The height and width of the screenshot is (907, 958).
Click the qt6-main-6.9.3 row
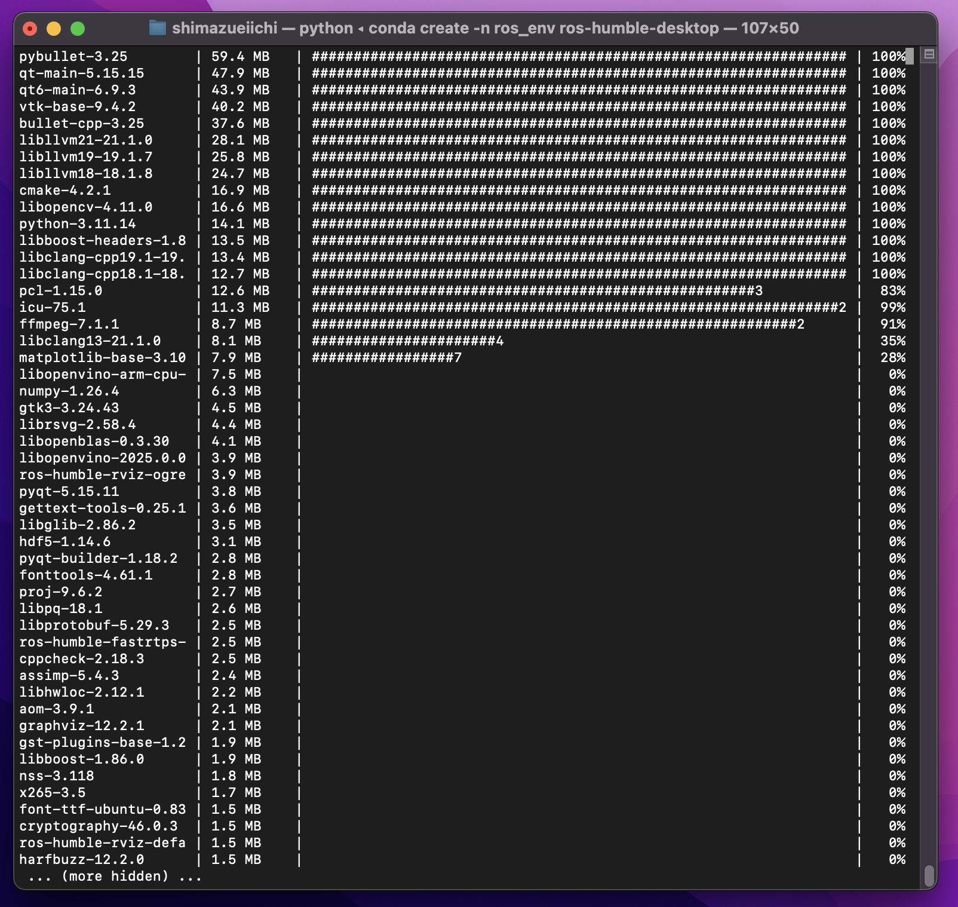pos(462,90)
